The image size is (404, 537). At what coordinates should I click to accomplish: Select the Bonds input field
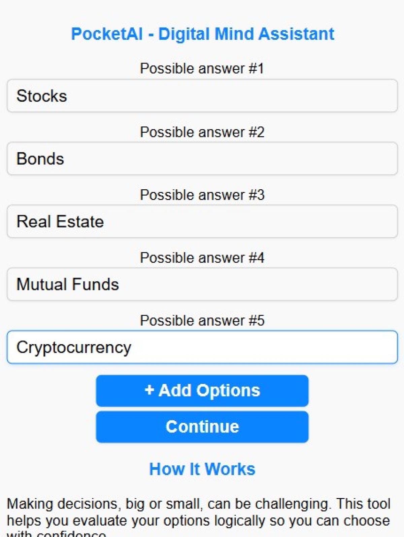coord(202,159)
